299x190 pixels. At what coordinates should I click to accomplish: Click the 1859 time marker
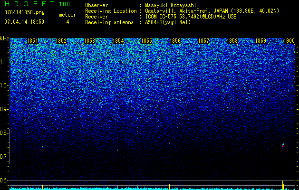pyautogui.click(x=260, y=41)
